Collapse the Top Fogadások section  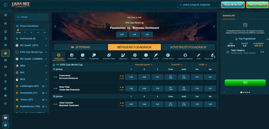(x=267, y=39)
